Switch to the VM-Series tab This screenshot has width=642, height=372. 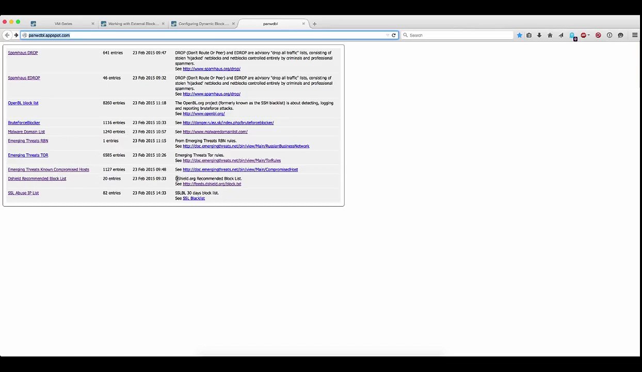(x=63, y=24)
